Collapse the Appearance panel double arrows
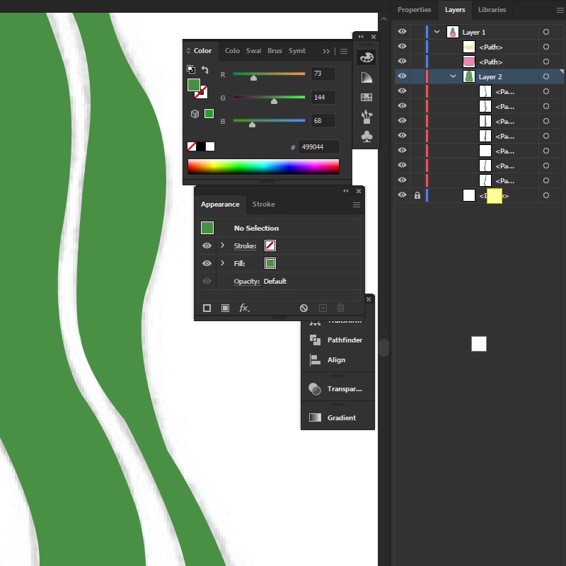 (x=346, y=190)
